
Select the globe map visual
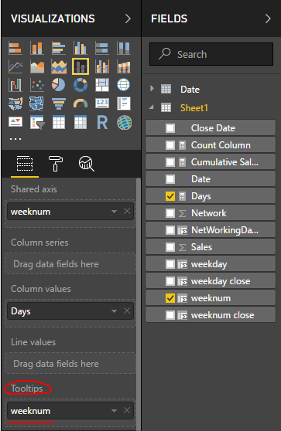124,85
